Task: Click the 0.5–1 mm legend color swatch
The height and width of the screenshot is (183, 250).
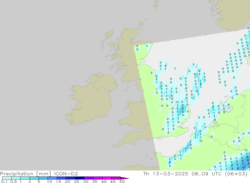Action: pos(16,178)
